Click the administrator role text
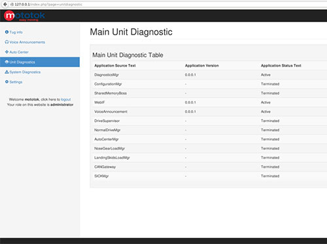 tap(62, 104)
